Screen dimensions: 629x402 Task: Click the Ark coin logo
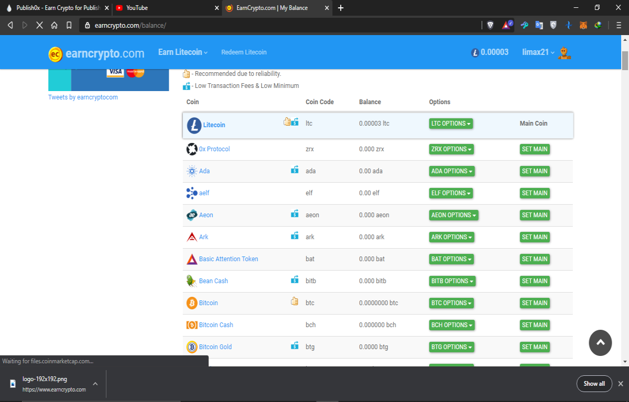click(192, 237)
